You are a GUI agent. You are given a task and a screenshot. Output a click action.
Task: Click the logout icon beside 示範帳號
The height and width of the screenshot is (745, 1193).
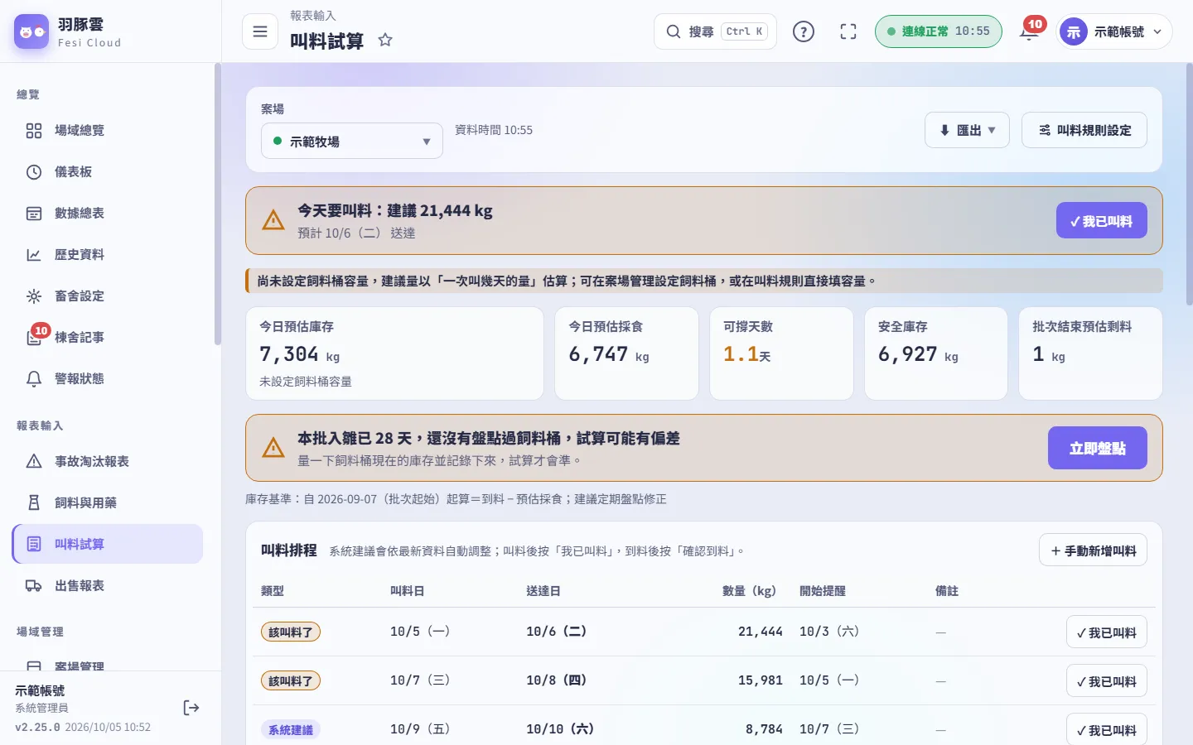(191, 707)
